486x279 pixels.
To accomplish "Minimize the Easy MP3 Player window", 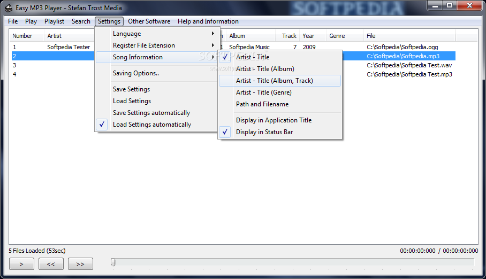I will [x=435, y=5].
